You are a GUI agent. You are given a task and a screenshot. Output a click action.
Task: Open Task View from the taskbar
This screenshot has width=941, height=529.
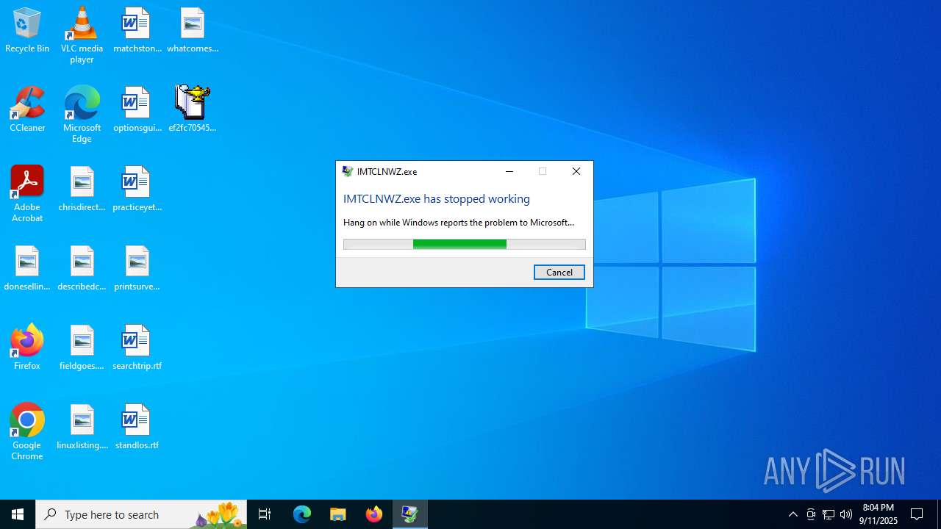(x=265, y=514)
